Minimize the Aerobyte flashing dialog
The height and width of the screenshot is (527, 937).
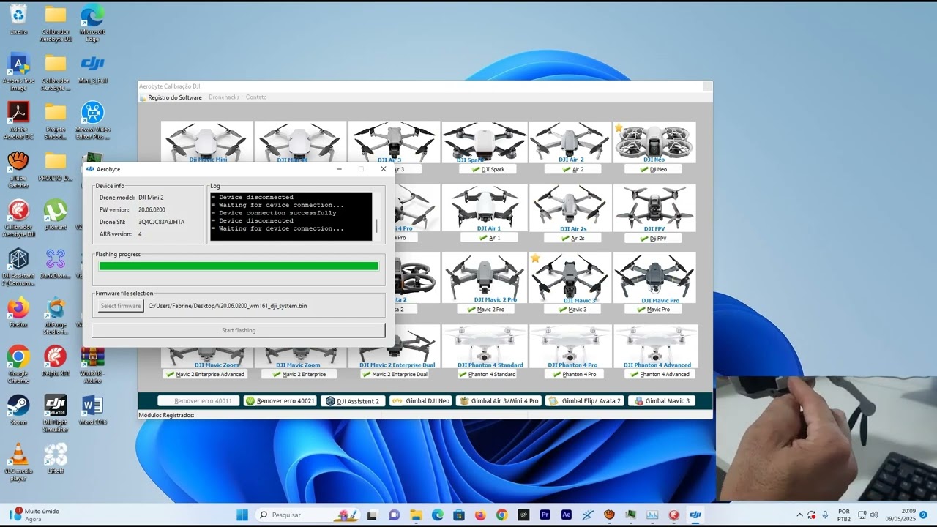339,169
